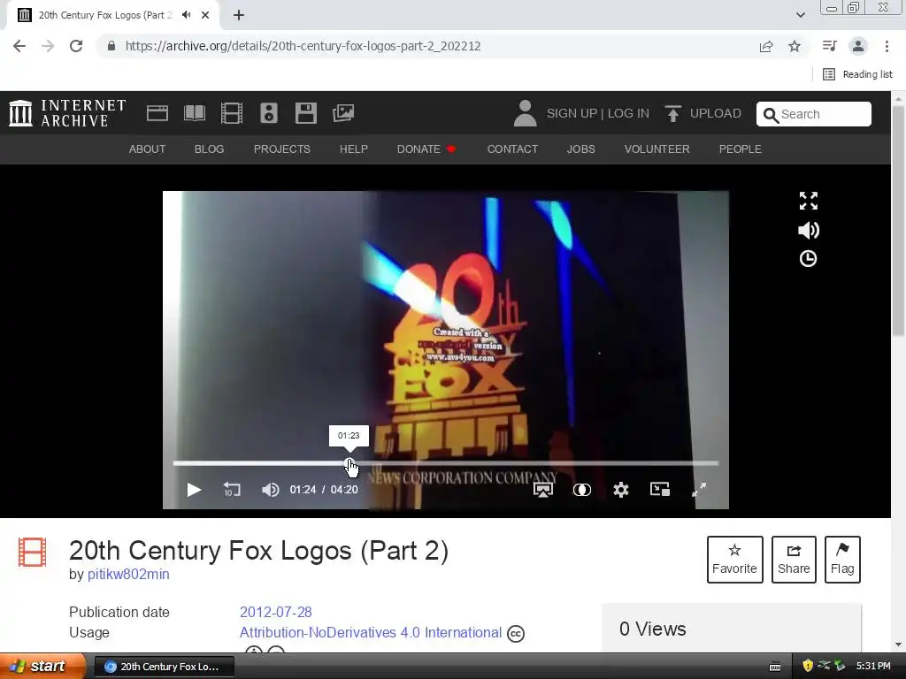Flag this item

(x=842, y=560)
